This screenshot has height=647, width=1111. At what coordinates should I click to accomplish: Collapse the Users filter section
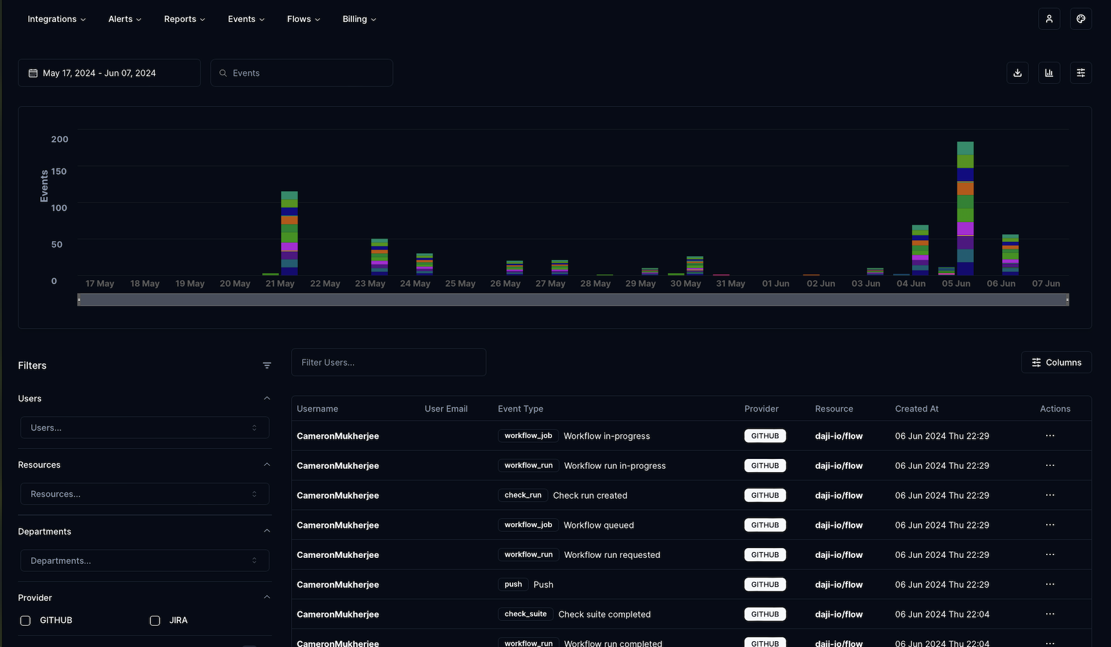point(267,398)
